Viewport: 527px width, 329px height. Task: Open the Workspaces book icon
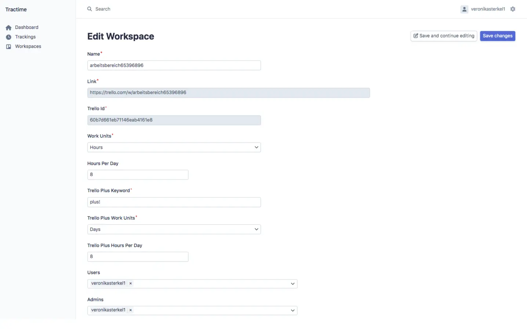8,46
